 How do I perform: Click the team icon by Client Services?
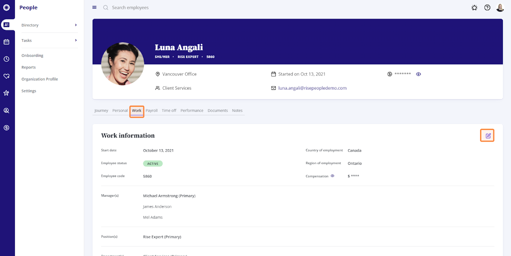157,88
